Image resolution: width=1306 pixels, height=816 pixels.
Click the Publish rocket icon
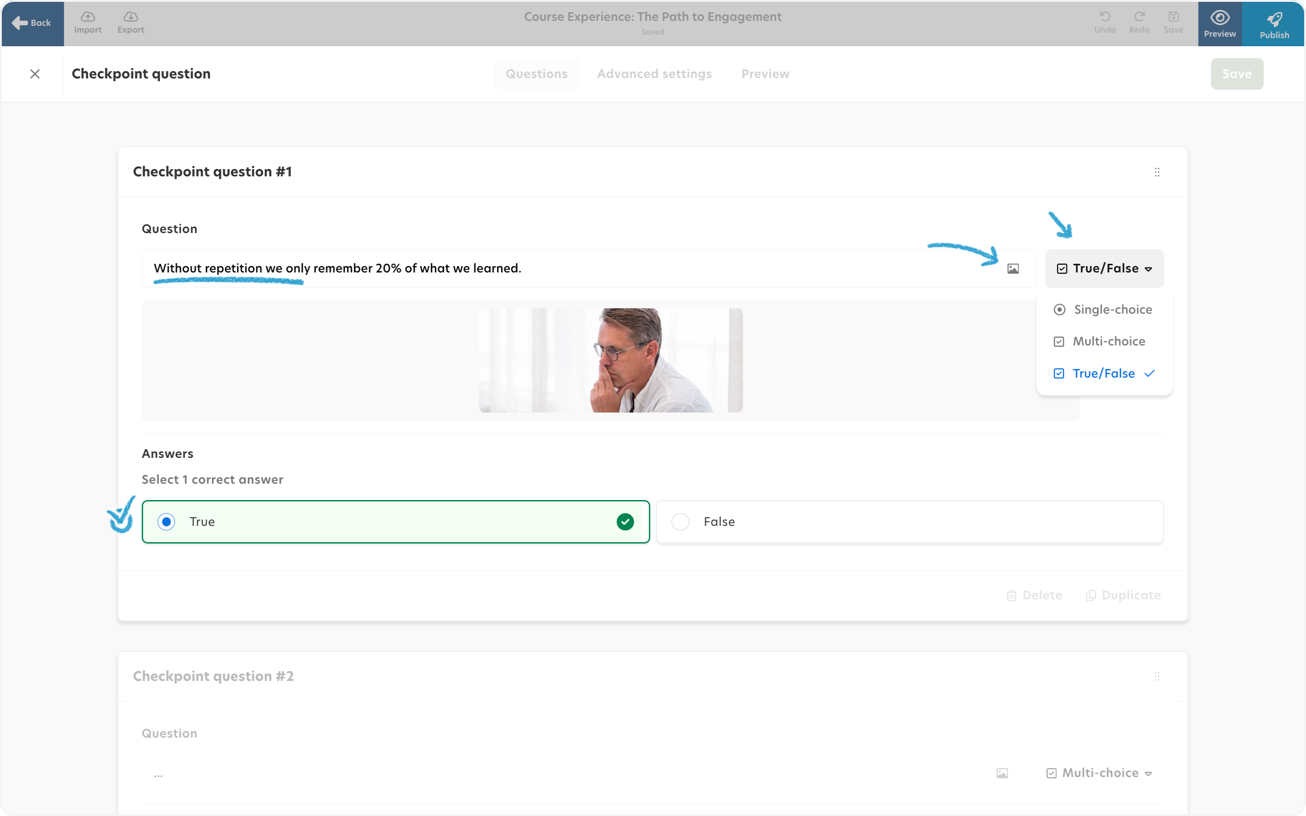(1274, 19)
